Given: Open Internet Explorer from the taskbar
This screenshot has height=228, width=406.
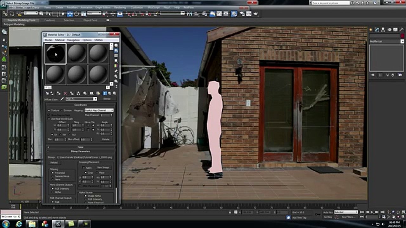Looking at the screenshot, I should (x=19, y=224).
